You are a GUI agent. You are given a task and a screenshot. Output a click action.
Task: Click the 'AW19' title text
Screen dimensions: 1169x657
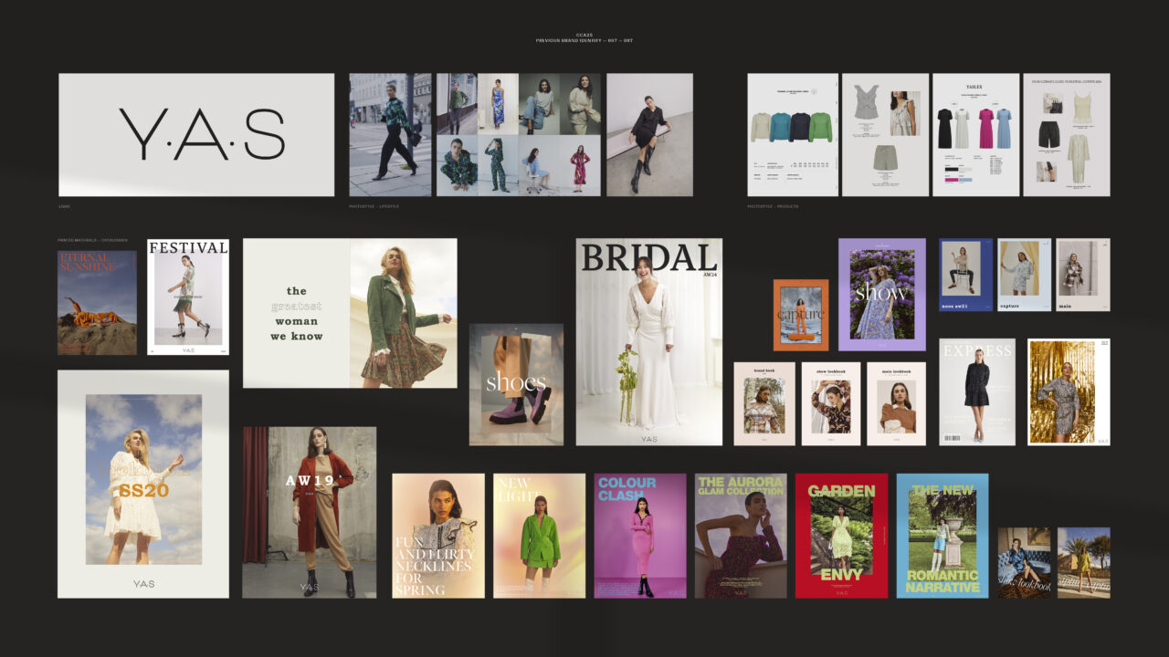click(310, 481)
